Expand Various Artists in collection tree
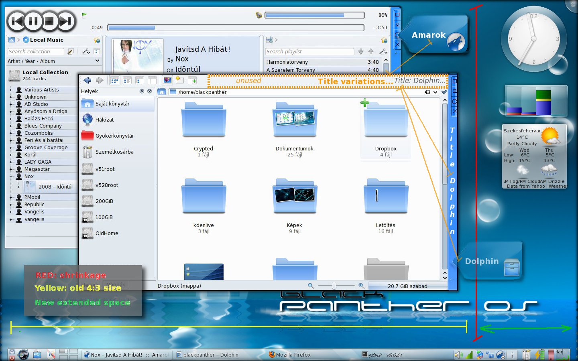578x361 pixels. 11,90
